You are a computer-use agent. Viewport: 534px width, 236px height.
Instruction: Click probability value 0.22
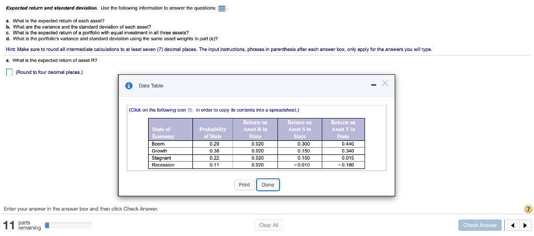[214, 158]
